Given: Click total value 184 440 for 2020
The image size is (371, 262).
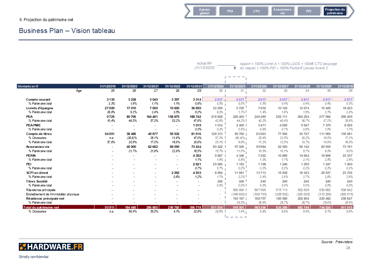Looking at the screenshot, I should click(x=130, y=207).
